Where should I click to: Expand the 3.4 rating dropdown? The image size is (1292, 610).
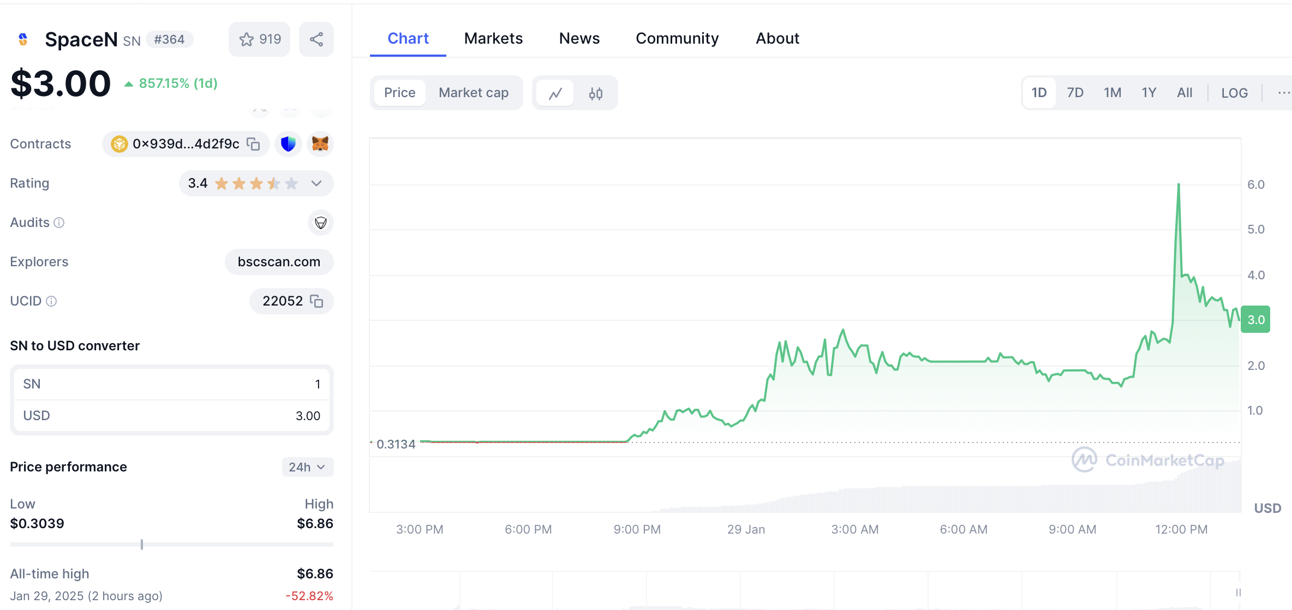(316, 183)
